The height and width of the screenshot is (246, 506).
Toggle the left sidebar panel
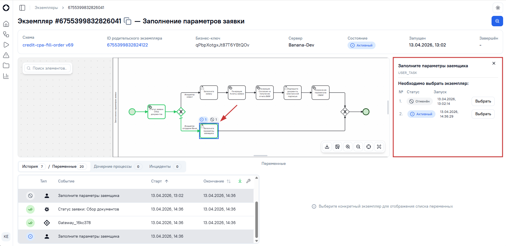tap(22, 8)
